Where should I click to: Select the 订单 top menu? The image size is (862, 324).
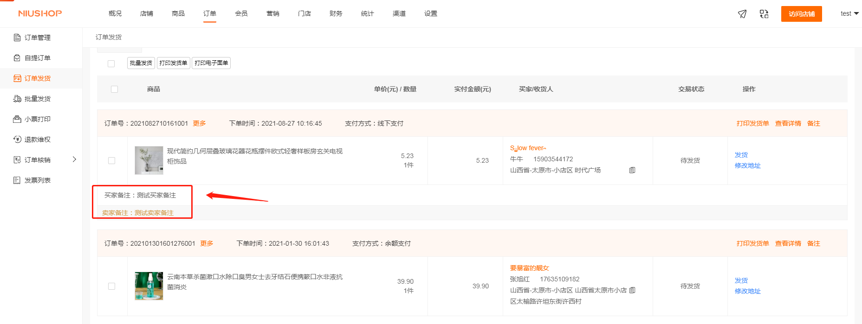(x=210, y=13)
